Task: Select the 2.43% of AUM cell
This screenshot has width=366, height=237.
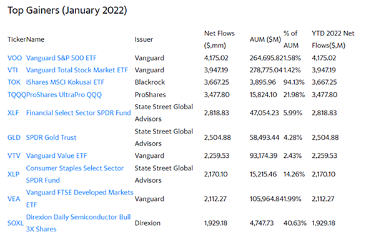Action: click(x=293, y=156)
